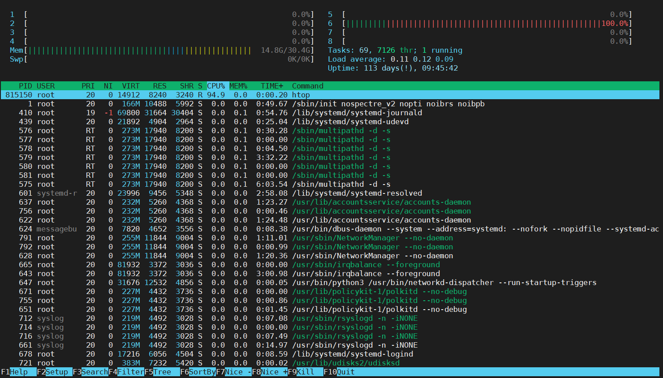Screen dimensions: 663x378
Task: Select multipathd row with PID 579
Action: (330, 157)
